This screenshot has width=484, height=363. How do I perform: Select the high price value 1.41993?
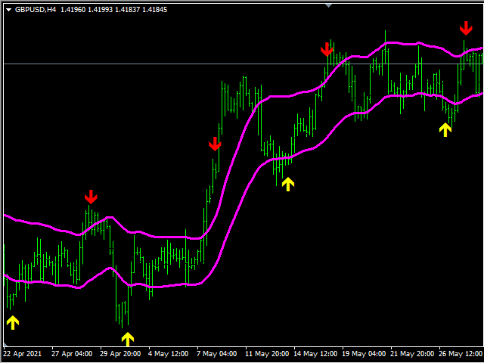click(101, 10)
